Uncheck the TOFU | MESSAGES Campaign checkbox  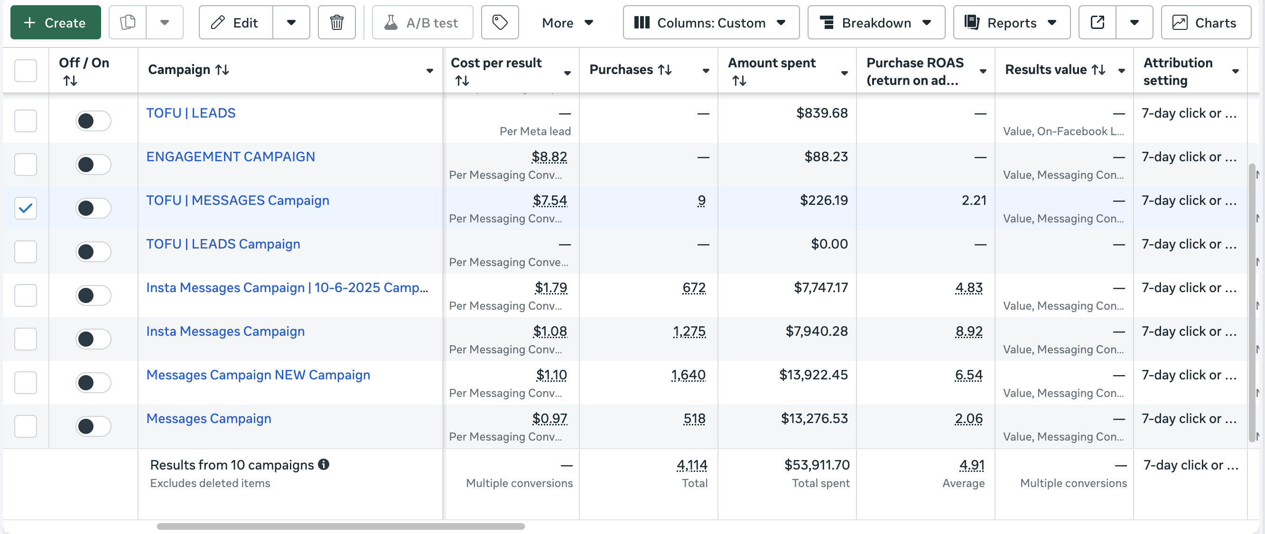(x=26, y=208)
